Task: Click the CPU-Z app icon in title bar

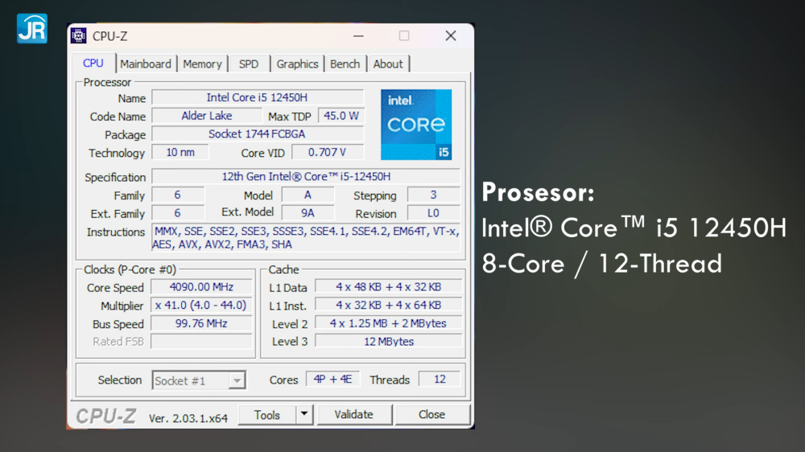Action: coord(79,36)
